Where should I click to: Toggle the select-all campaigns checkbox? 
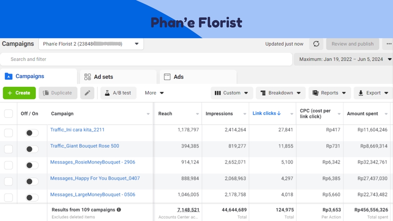9,113
